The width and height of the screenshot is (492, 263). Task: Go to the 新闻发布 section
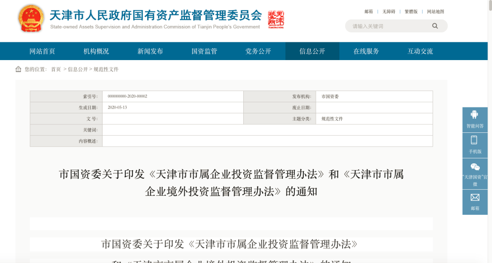150,51
